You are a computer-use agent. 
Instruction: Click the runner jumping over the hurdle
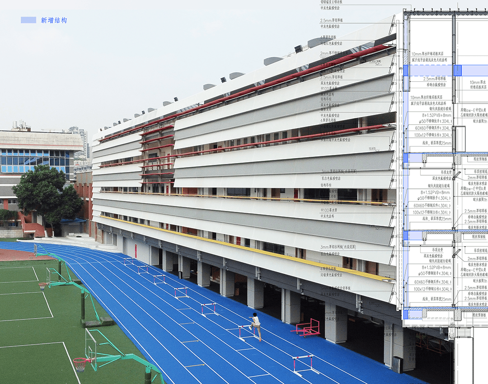256,325
